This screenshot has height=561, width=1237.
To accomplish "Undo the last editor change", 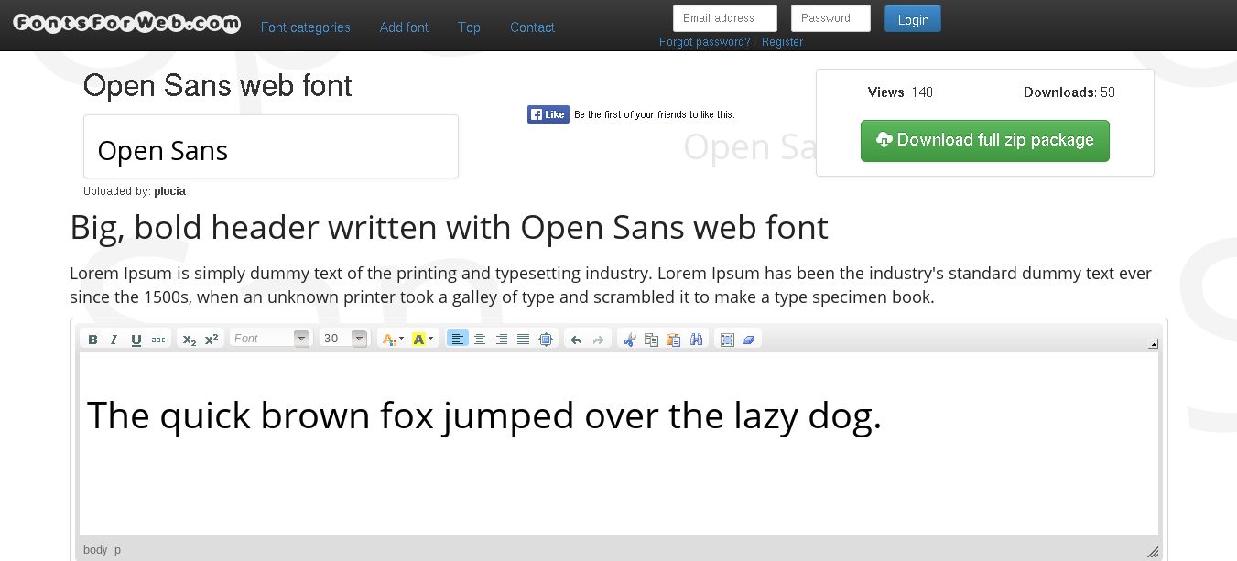I will coord(575,339).
